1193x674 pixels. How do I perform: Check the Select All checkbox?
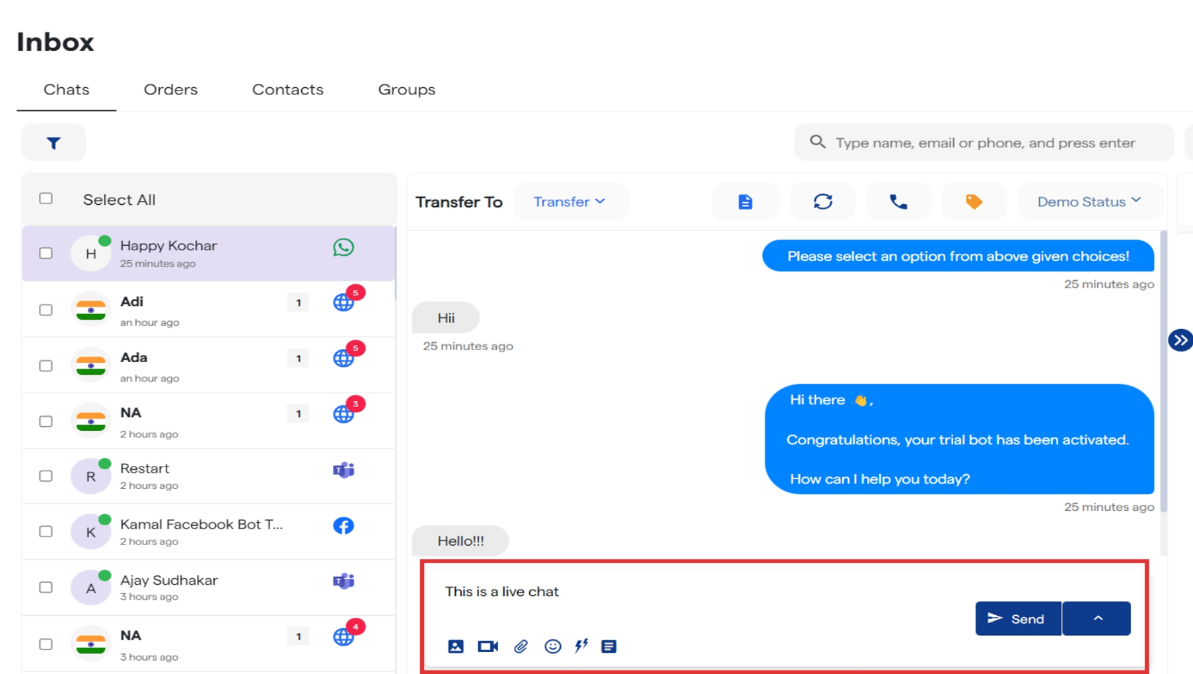tap(46, 198)
